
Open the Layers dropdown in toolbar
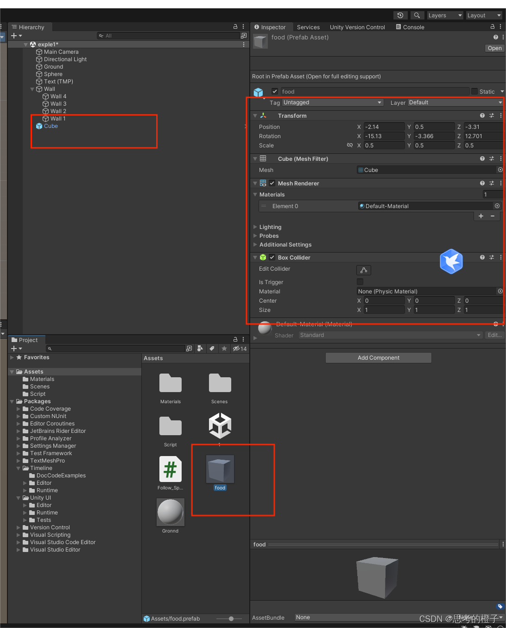(445, 15)
